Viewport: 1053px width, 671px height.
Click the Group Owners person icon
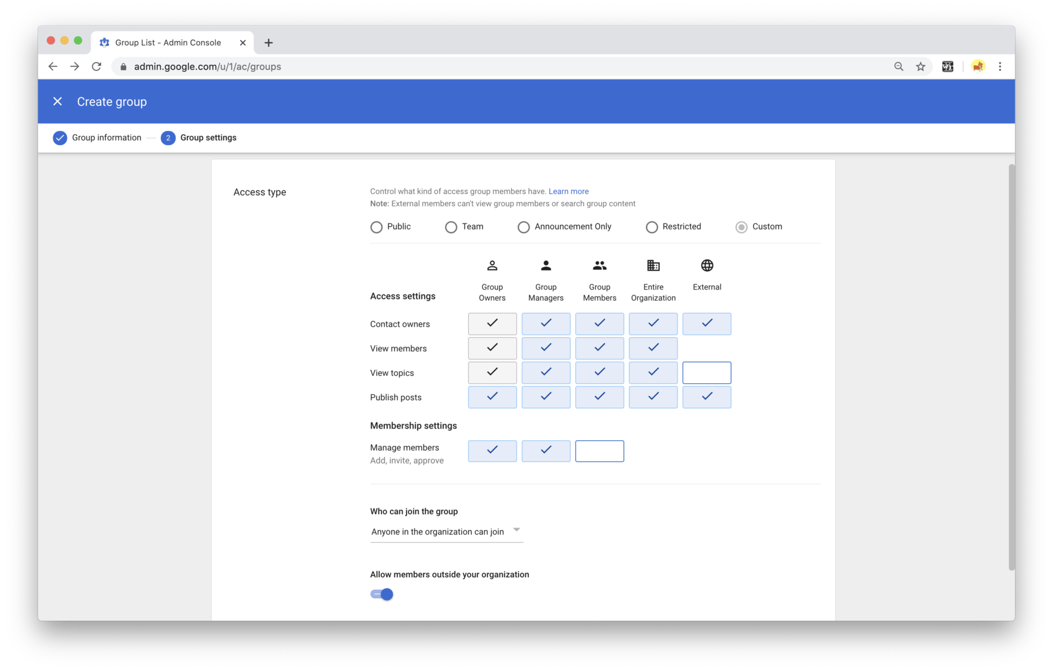click(492, 266)
